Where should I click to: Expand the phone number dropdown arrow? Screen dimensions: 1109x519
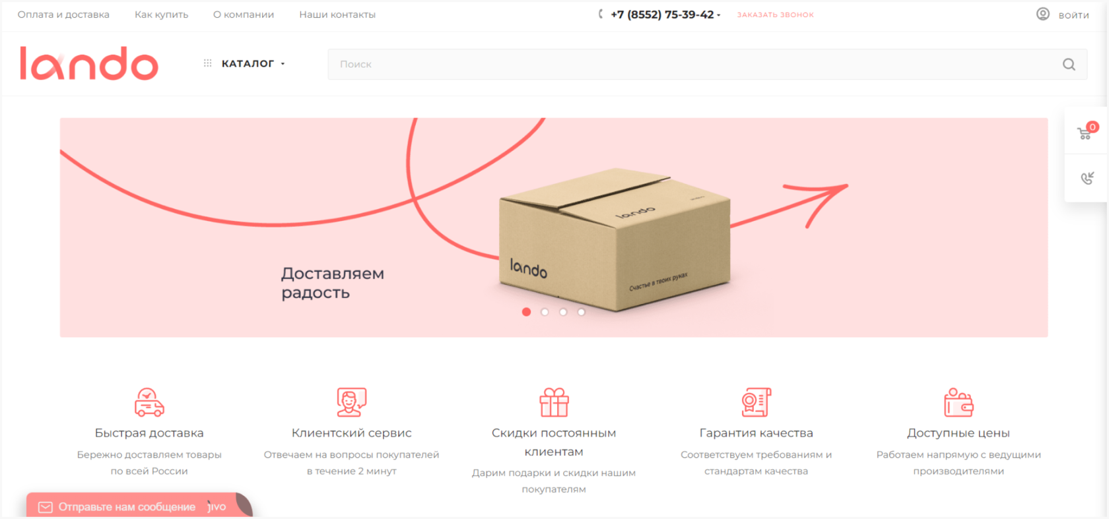pyautogui.click(x=718, y=15)
